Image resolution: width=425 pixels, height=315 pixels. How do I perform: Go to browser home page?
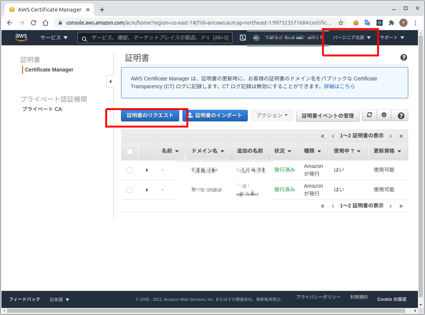[x=45, y=23]
